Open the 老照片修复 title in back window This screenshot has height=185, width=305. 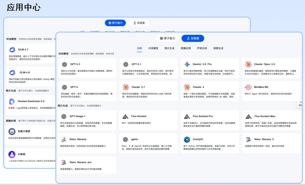click(24, 131)
